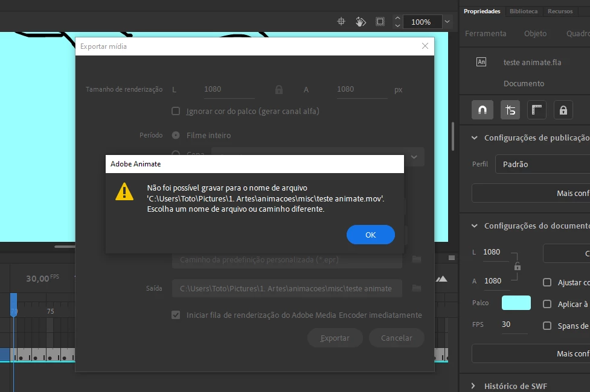
Task: Click frame 75 on timeline ruler
Action: coord(50,311)
